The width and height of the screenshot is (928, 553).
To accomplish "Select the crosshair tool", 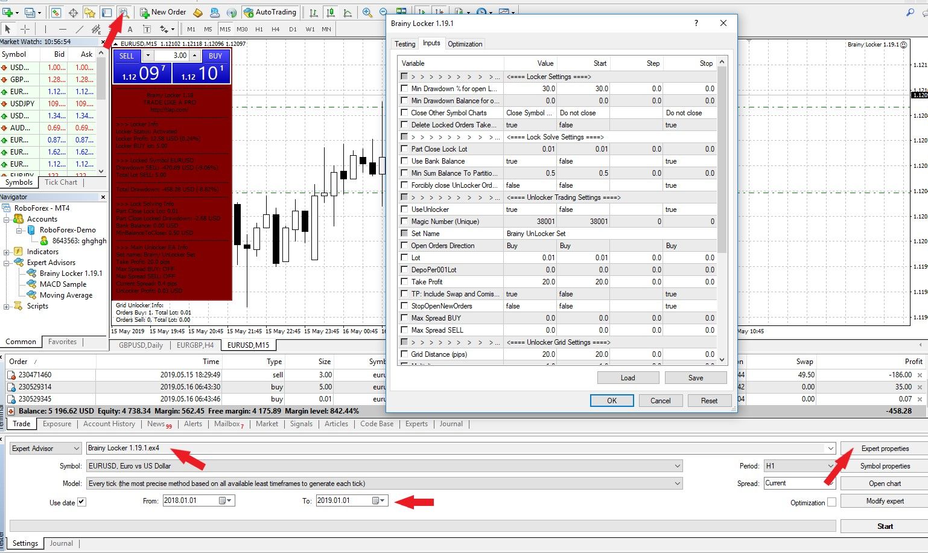I will [25, 29].
